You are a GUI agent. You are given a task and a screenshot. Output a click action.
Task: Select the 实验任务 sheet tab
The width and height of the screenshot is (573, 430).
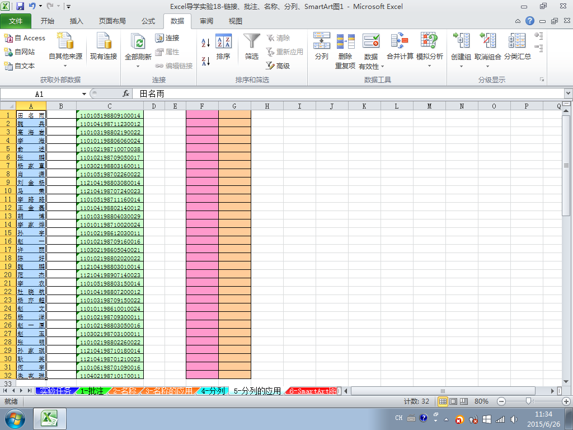(x=55, y=391)
